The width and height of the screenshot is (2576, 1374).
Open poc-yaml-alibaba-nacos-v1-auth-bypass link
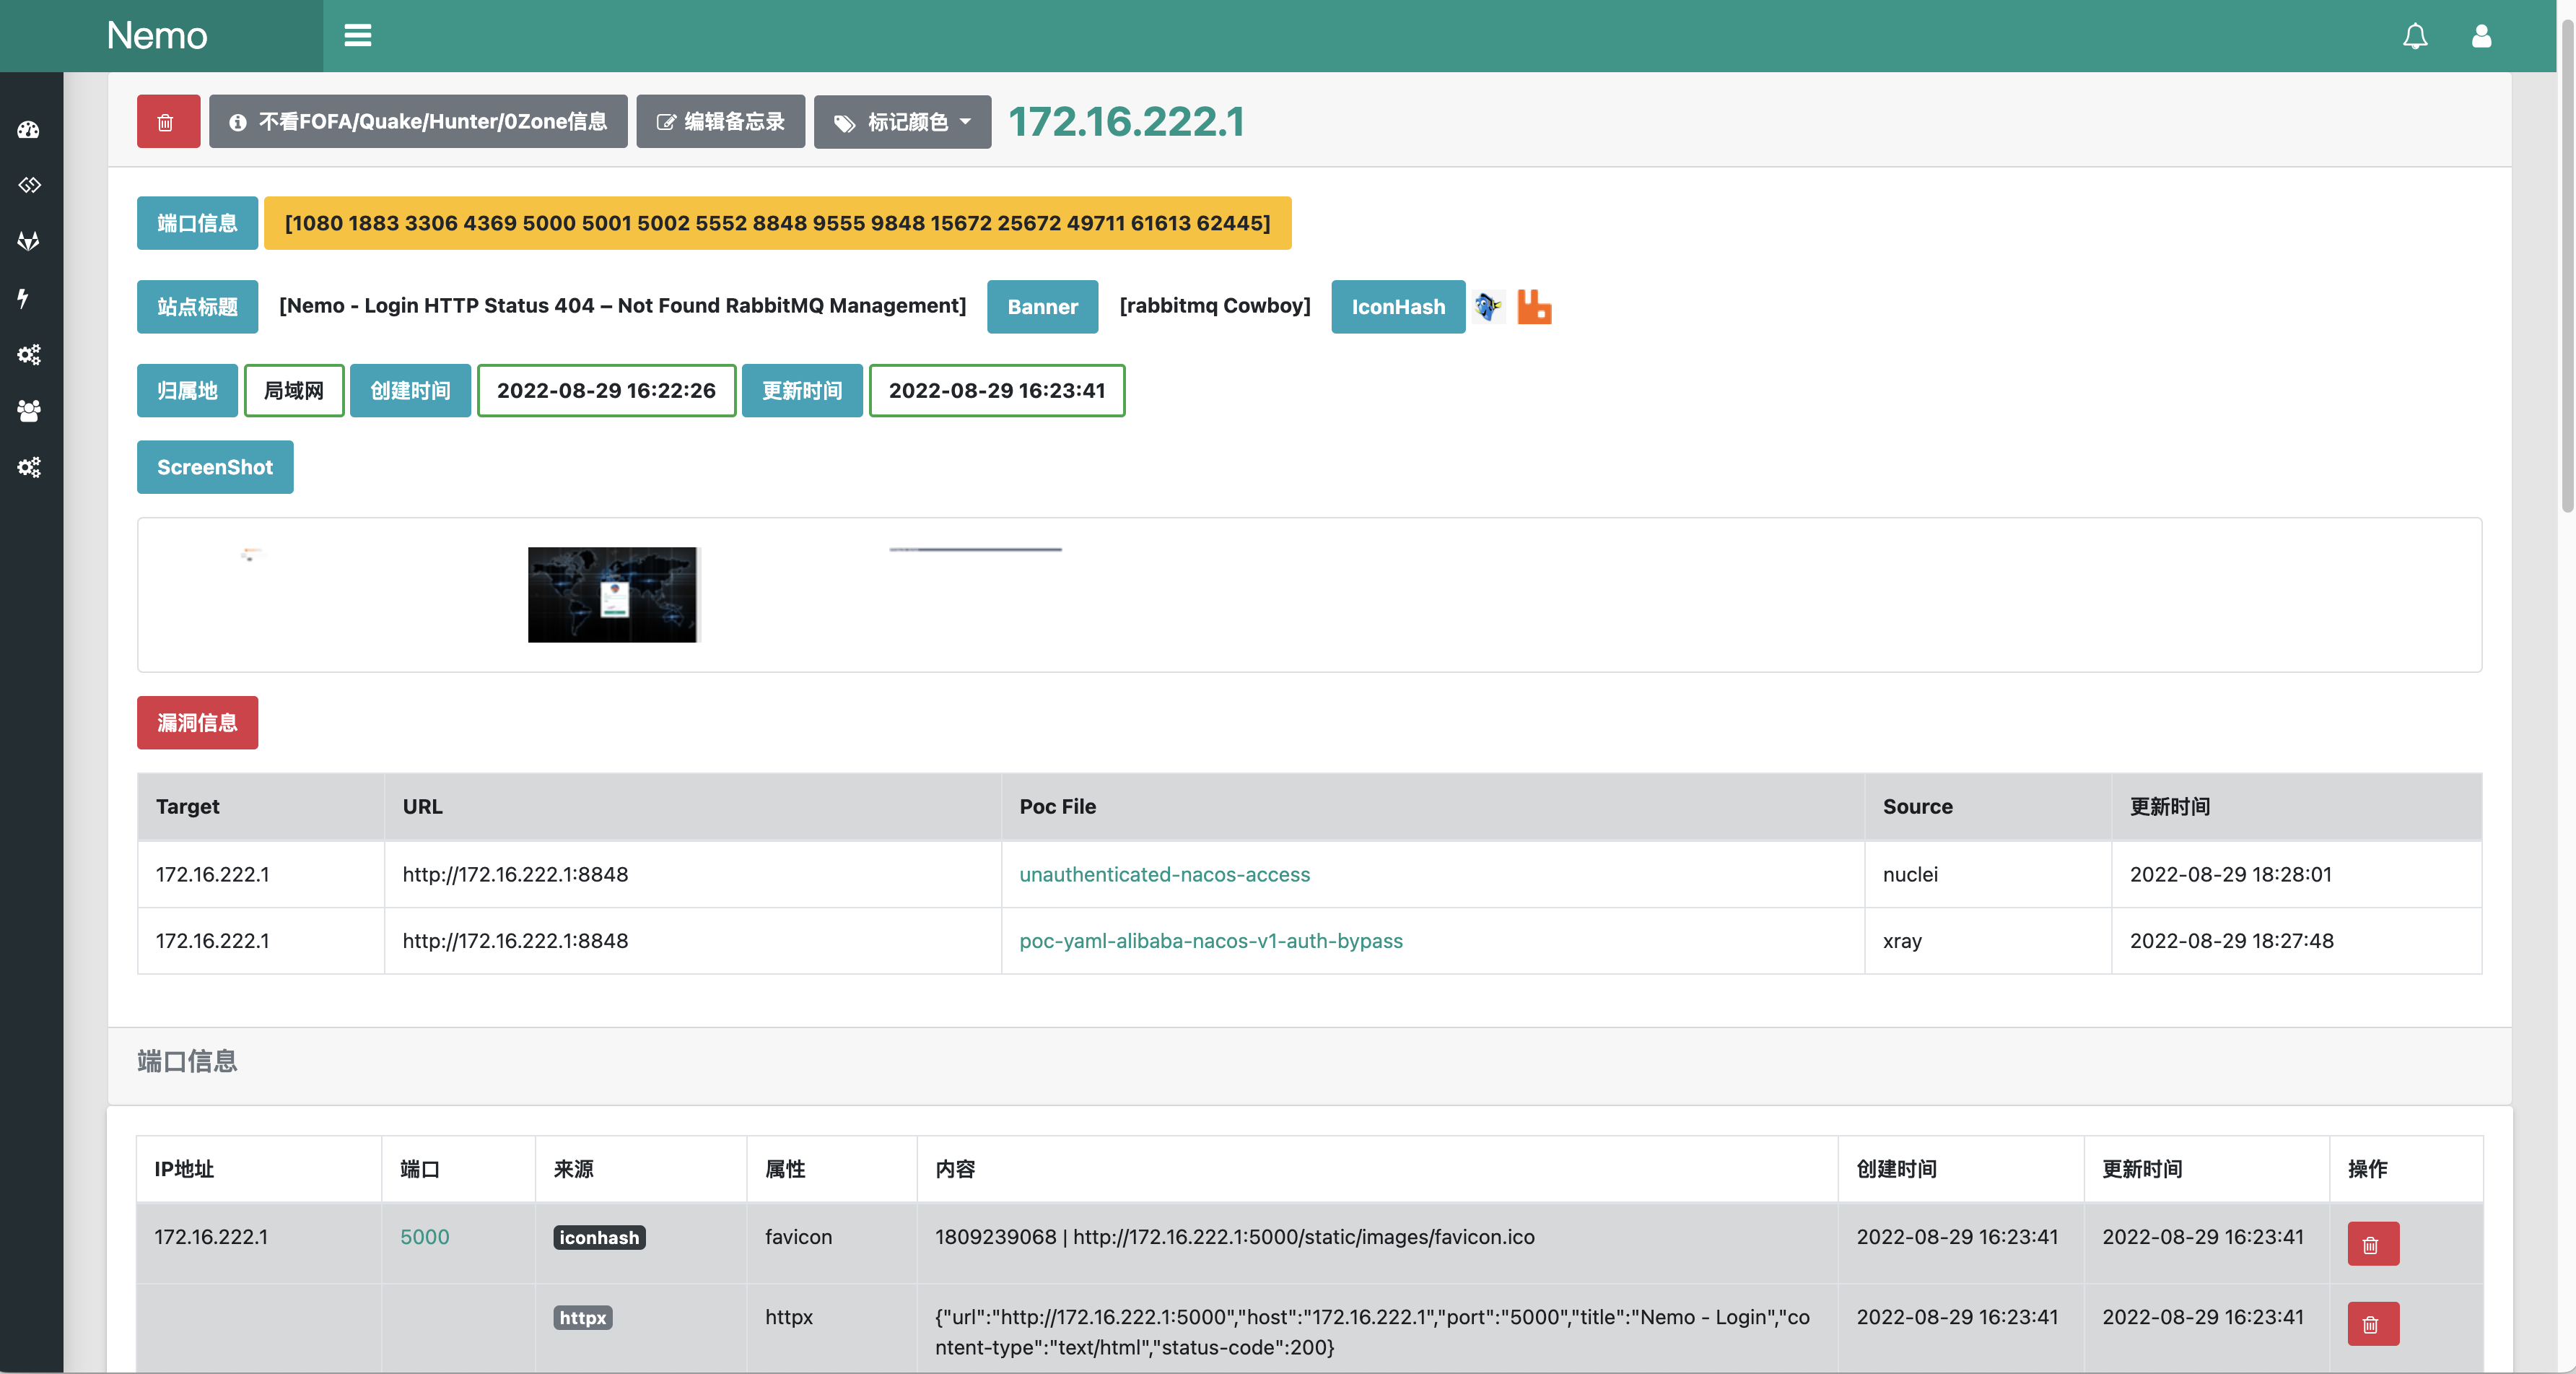click(x=1210, y=941)
